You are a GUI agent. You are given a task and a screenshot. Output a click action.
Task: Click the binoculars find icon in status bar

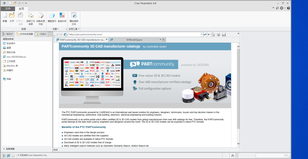pos(233,155)
